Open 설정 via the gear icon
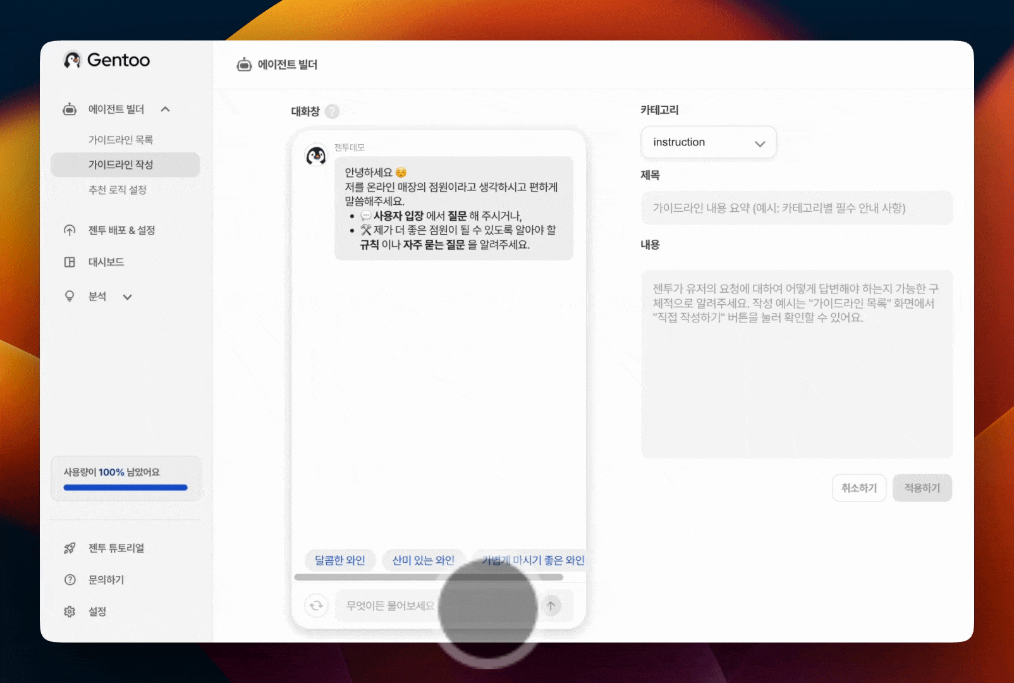 (x=70, y=612)
